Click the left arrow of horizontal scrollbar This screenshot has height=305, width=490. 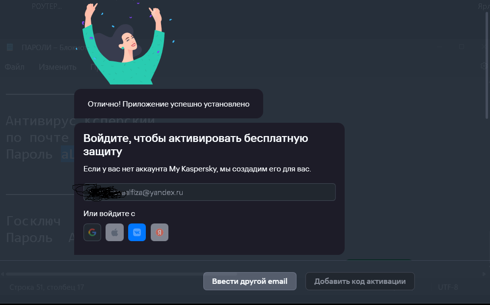point(2,274)
